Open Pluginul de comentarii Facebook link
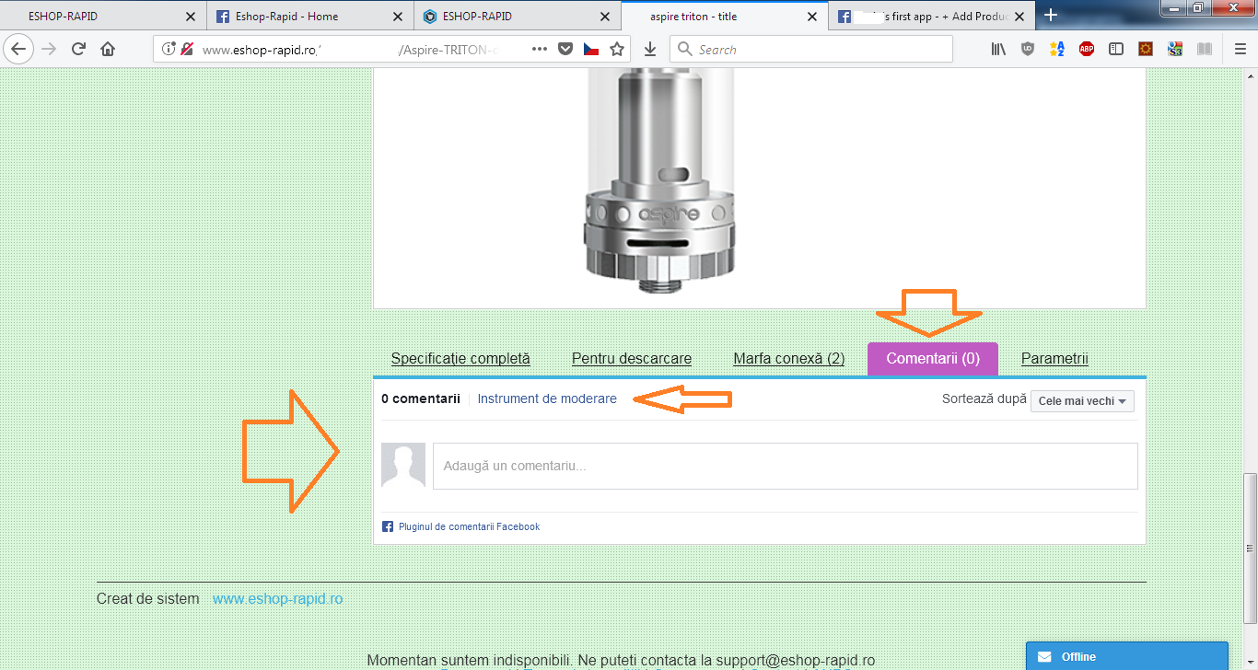The width and height of the screenshot is (1258, 670). point(469,526)
